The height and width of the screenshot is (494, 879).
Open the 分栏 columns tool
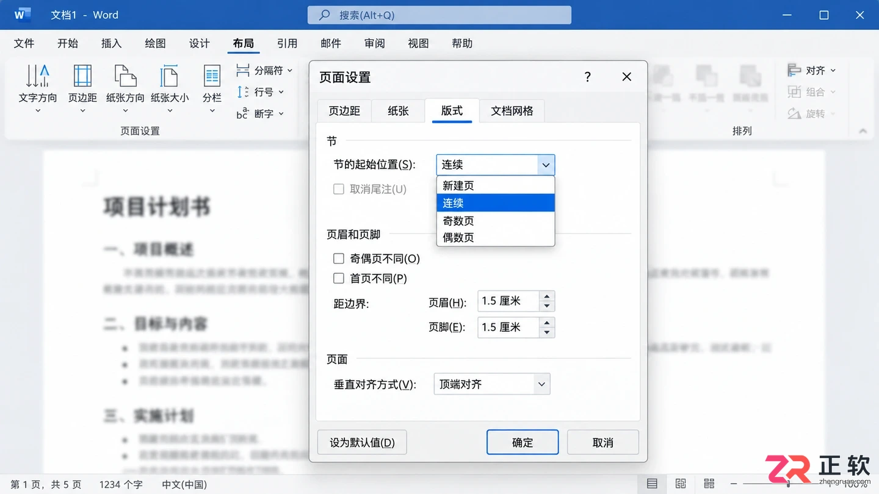(x=212, y=89)
